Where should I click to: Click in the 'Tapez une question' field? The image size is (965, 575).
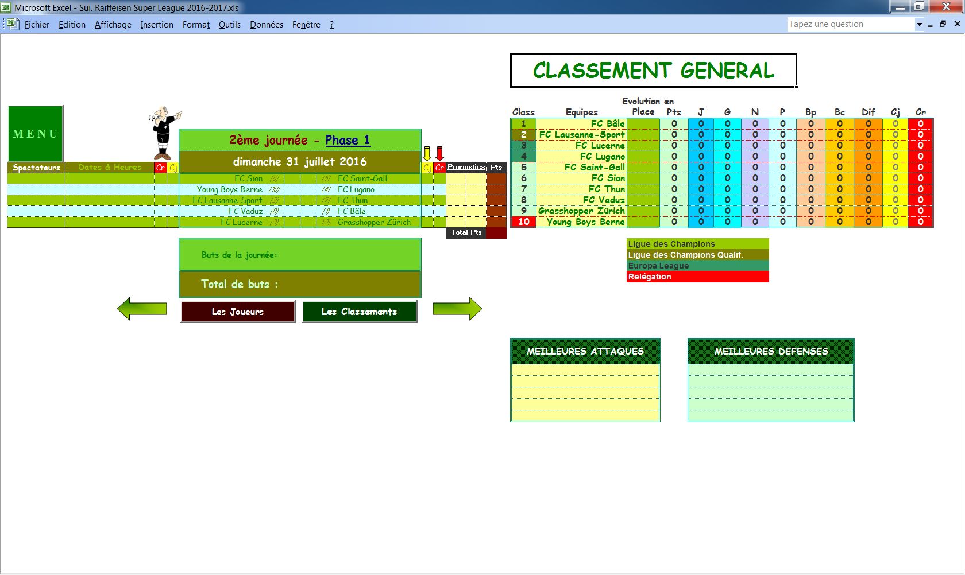(x=849, y=24)
